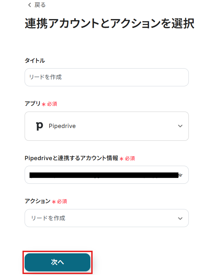Open the account info dropdown arrow
Viewport: 219px width, 275px height.
[180, 175]
